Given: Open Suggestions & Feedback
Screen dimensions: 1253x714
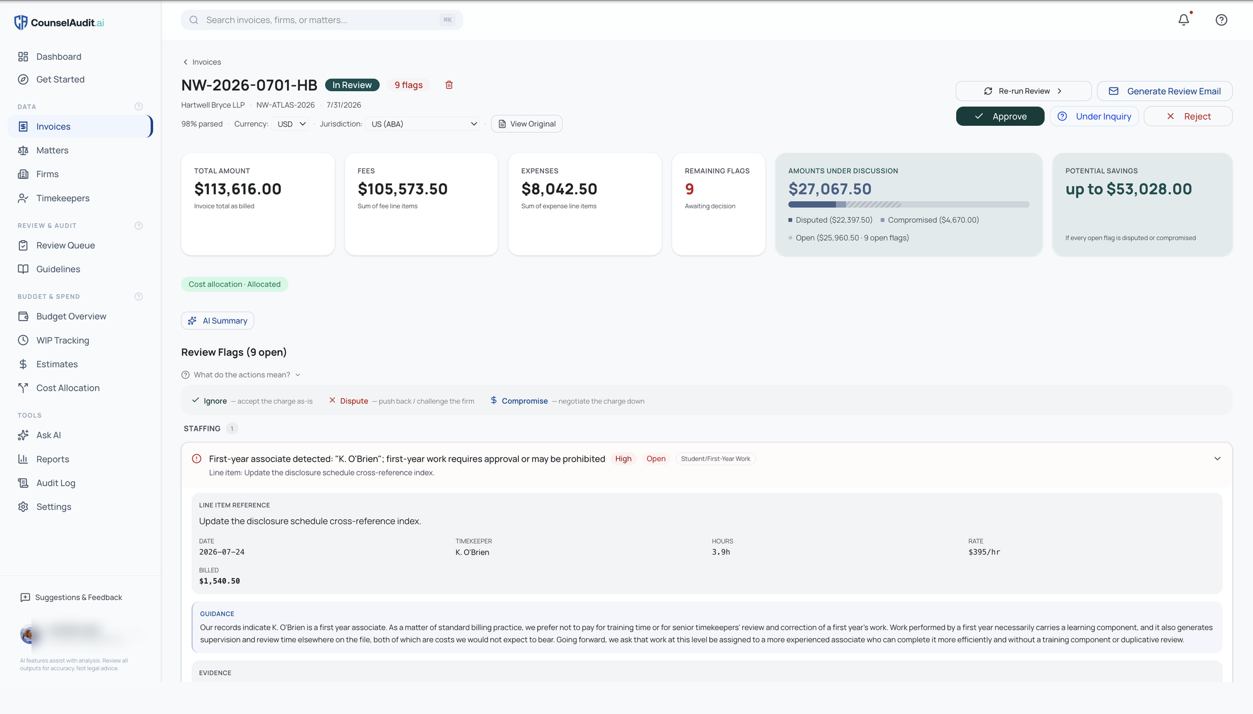Looking at the screenshot, I should click(x=72, y=597).
